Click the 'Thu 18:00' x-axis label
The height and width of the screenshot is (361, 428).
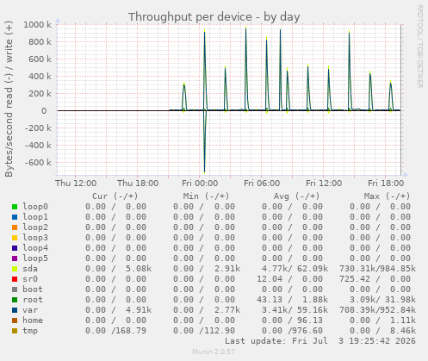138,183
